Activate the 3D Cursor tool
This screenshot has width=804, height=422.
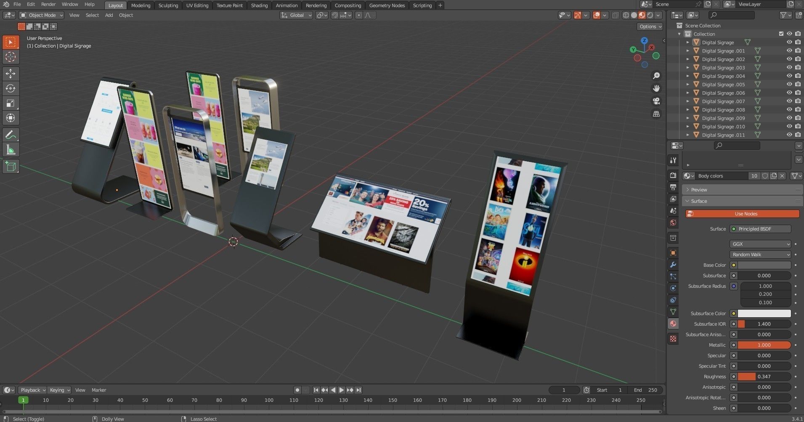point(11,57)
